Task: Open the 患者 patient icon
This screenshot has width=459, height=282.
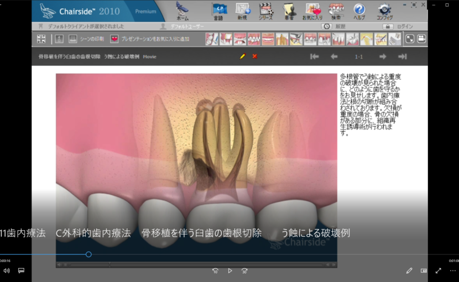Action: [x=289, y=11]
